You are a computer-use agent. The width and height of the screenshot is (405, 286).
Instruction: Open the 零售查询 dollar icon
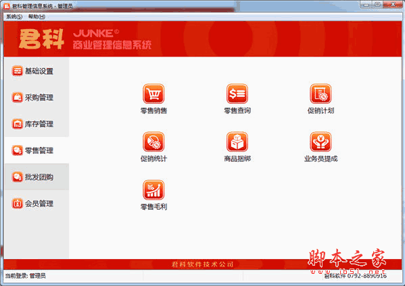point(237,94)
